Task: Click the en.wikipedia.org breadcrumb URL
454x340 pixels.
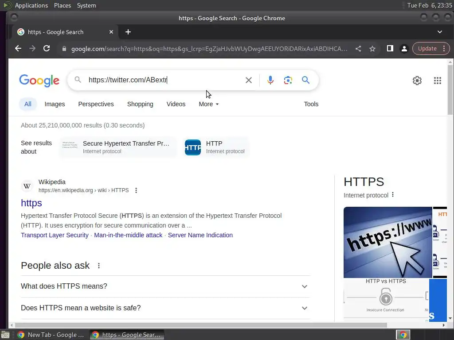Action: [x=83, y=190]
